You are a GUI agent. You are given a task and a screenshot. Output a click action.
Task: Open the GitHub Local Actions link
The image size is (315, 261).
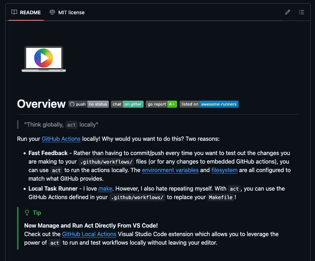click(89, 234)
